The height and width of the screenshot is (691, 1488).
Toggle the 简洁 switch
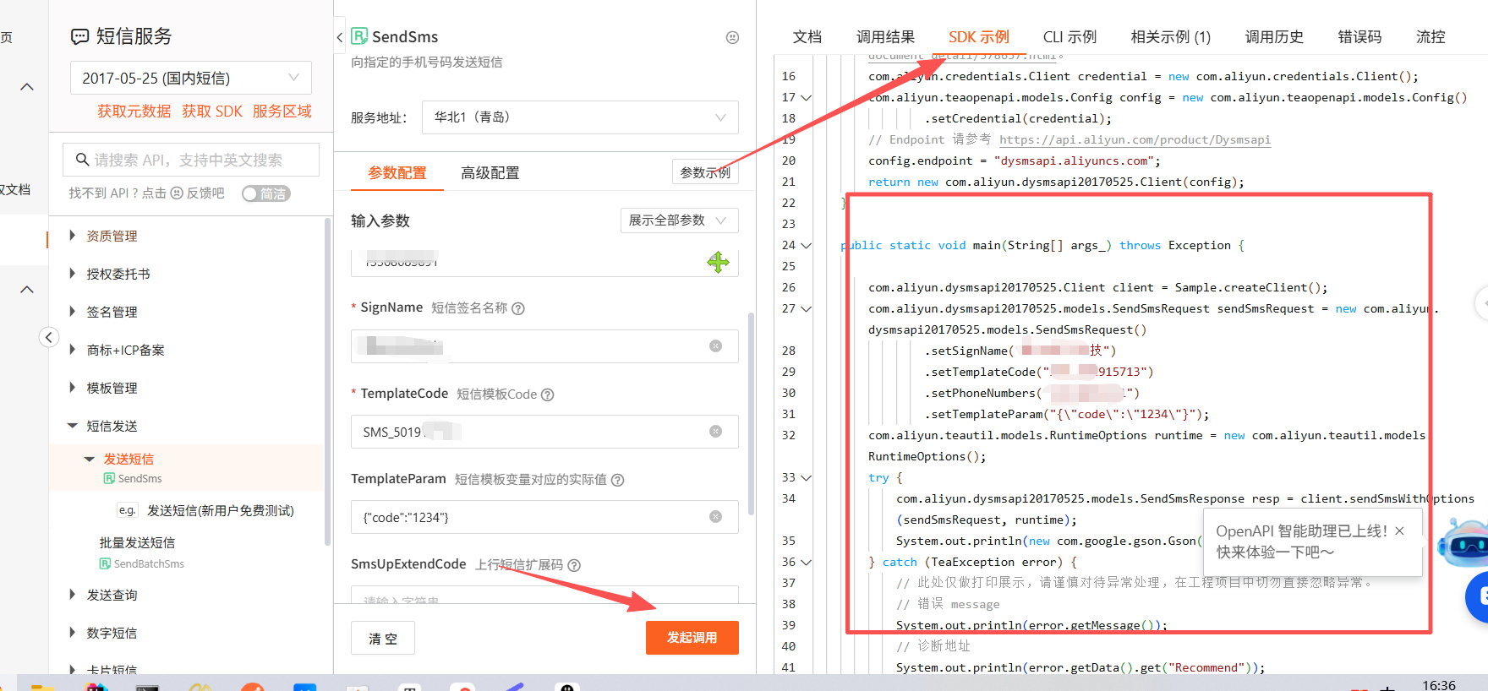click(265, 193)
